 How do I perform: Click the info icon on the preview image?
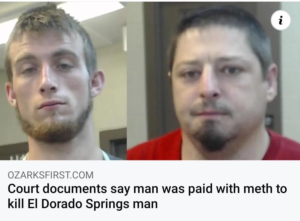coord(280,20)
